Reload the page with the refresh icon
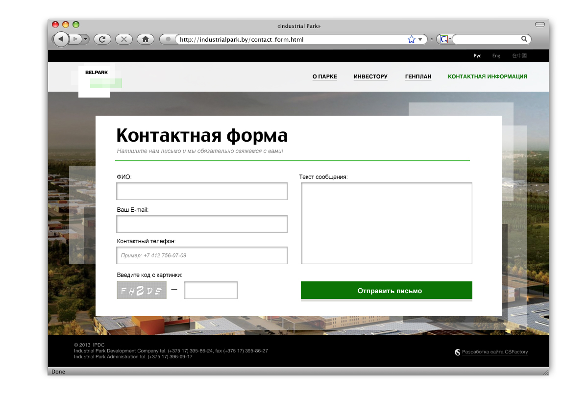588x400 pixels. (x=102, y=39)
